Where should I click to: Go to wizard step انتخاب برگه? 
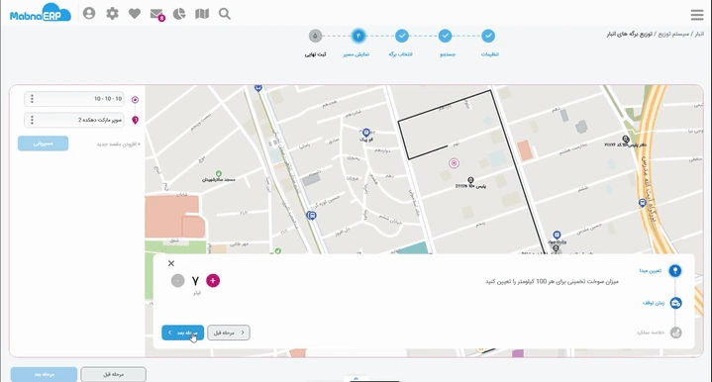[x=401, y=36]
